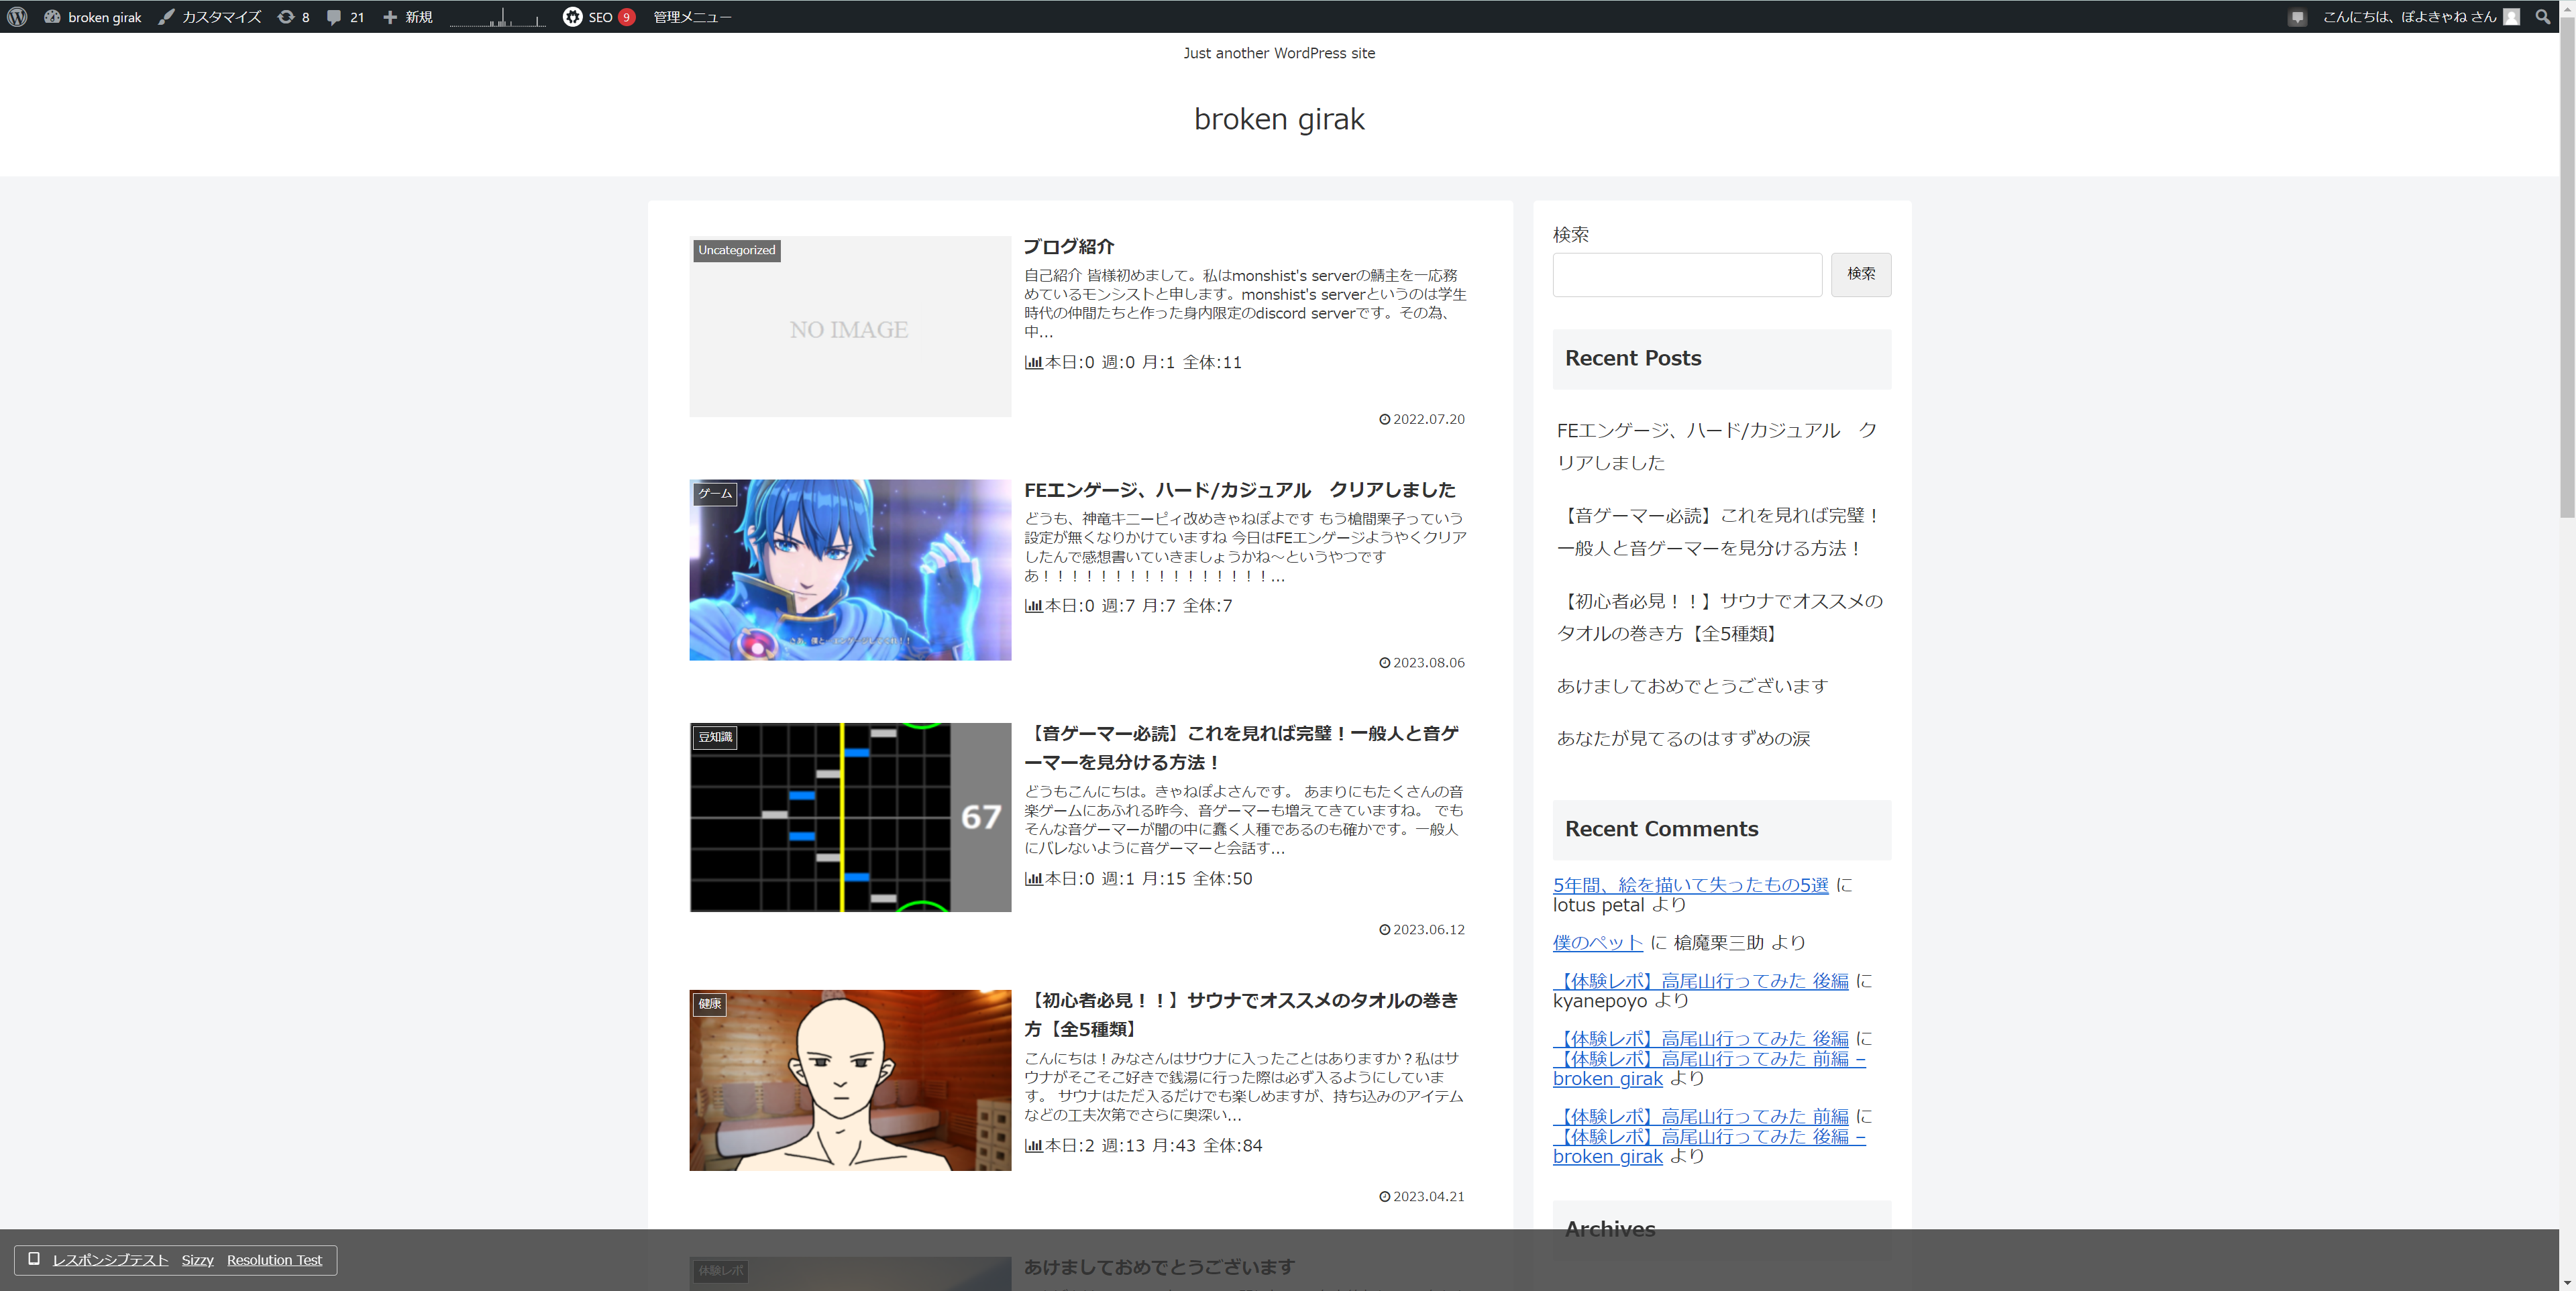The width and height of the screenshot is (2576, 1291).
Task: Open the broken girak dashboard menu
Action: pyautogui.click(x=93, y=17)
